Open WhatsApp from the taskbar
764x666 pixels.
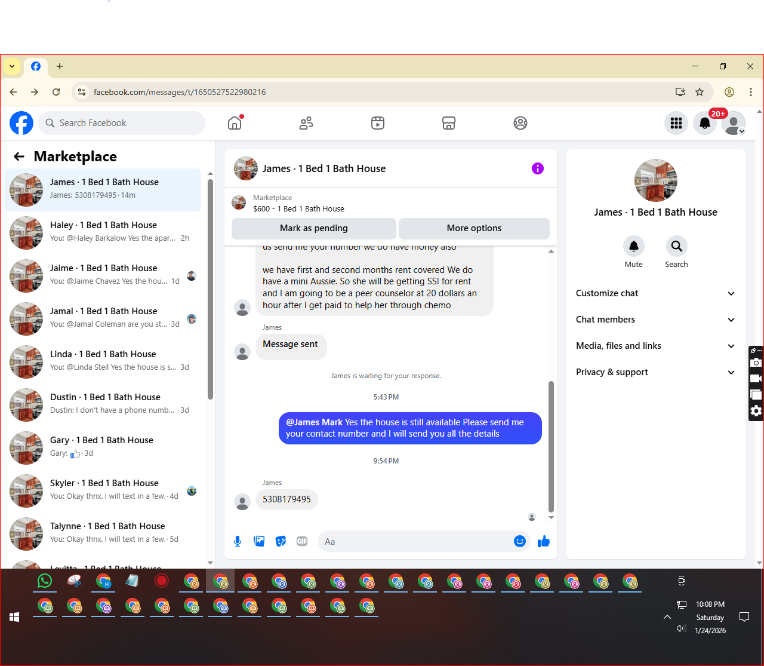45,581
